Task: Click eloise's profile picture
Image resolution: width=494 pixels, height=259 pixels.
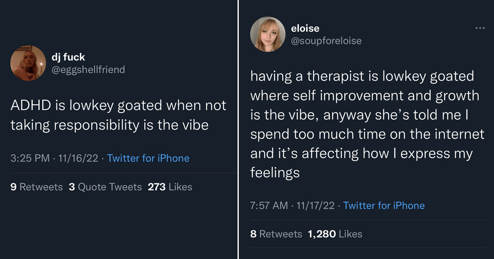Action: click(268, 35)
